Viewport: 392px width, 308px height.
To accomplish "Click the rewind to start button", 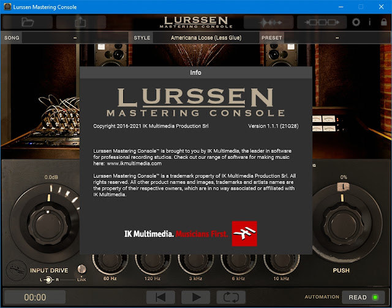I will click(x=160, y=297).
